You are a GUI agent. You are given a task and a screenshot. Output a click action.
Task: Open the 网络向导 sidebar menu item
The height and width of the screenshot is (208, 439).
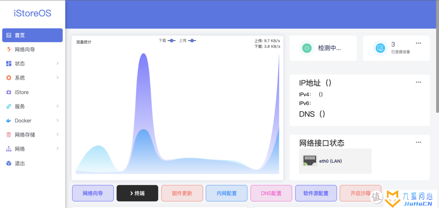(x=33, y=50)
